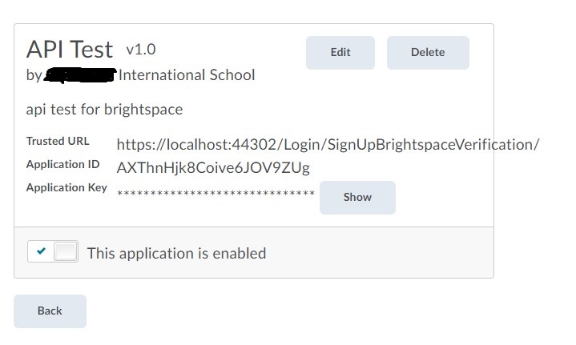Select the localhost Trusted URL value

328,145
